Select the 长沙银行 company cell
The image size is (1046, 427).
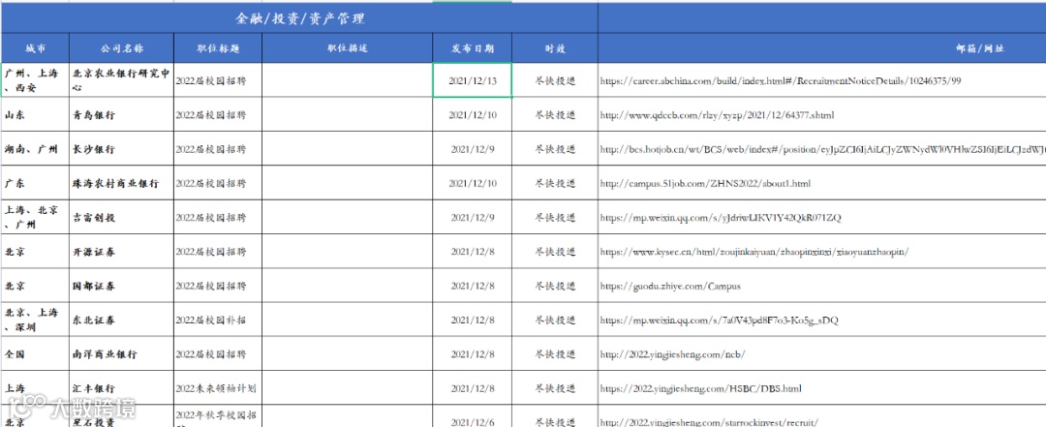pyautogui.click(x=121, y=149)
